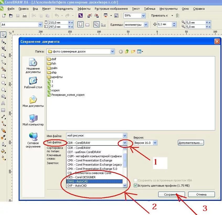Toggle embed color profiles checkbox
This screenshot has width=222, height=215.
point(135,185)
